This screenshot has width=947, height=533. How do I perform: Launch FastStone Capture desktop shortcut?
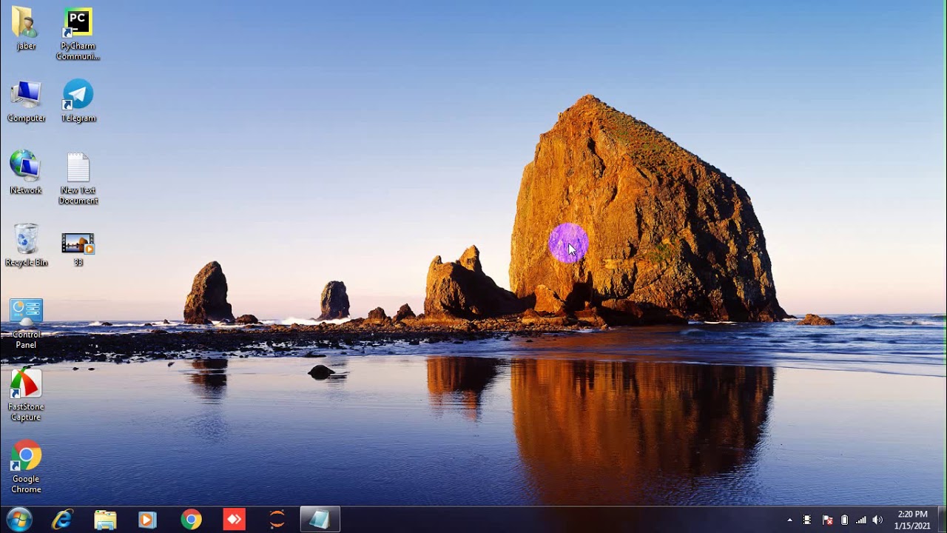tap(26, 395)
